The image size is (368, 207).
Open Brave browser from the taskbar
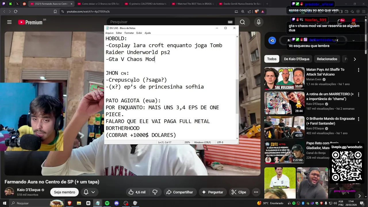click(69, 203)
